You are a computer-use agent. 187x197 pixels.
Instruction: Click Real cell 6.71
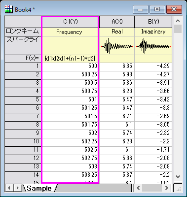pyautogui.click(x=117, y=117)
